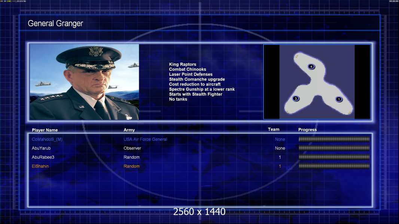Select the Combat Chinooks ability line
Screen dimensions: 399x224
pos(188,69)
